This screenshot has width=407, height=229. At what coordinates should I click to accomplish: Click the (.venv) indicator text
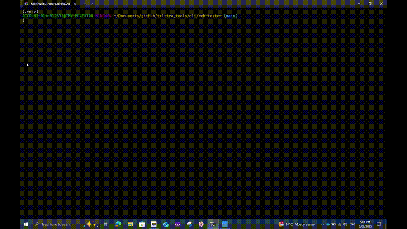tap(30, 11)
